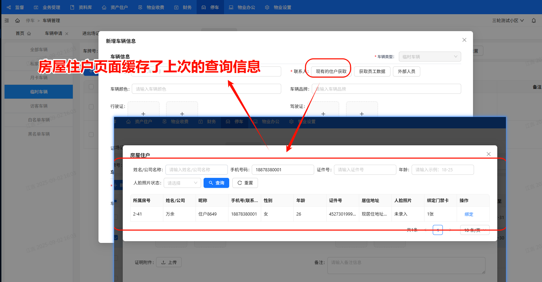Select 临时车辆 in the left sidebar
This screenshot has width=542, height=282.
tap(39, 92)
